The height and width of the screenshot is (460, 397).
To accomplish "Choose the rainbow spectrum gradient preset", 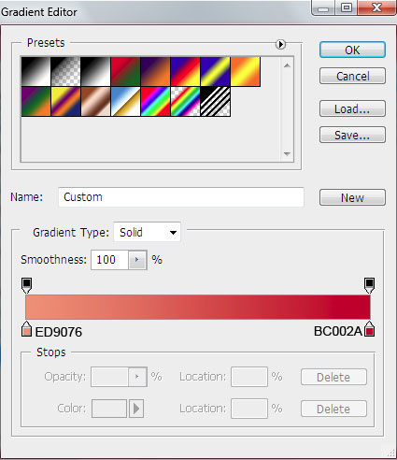I will tap(155, 102).
